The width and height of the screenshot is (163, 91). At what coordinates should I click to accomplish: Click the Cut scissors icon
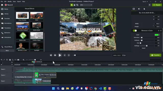[7, 60]
